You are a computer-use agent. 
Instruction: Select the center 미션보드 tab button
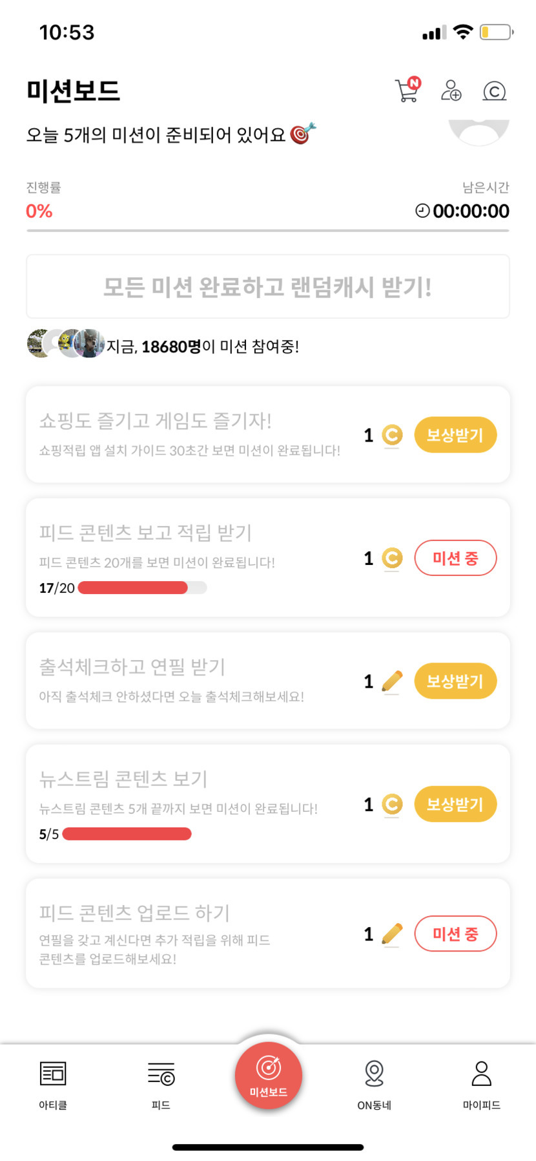point(268,1076)
